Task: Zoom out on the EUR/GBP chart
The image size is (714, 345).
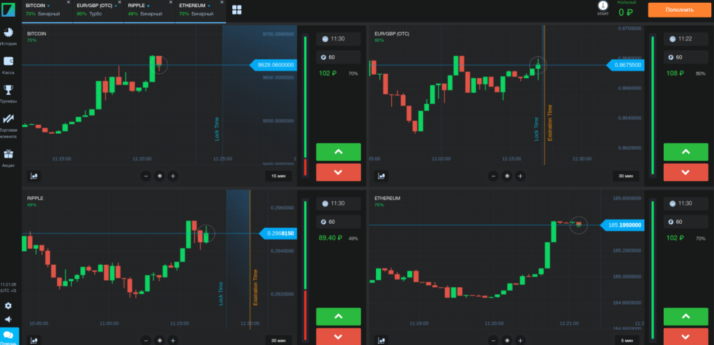Action: click(x=494, y=176)
